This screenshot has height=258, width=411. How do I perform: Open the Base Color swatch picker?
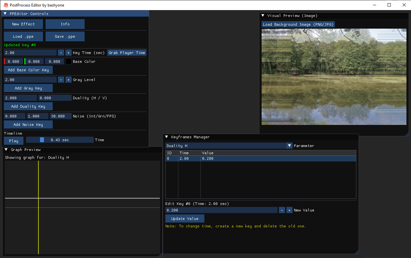point(68,61)
